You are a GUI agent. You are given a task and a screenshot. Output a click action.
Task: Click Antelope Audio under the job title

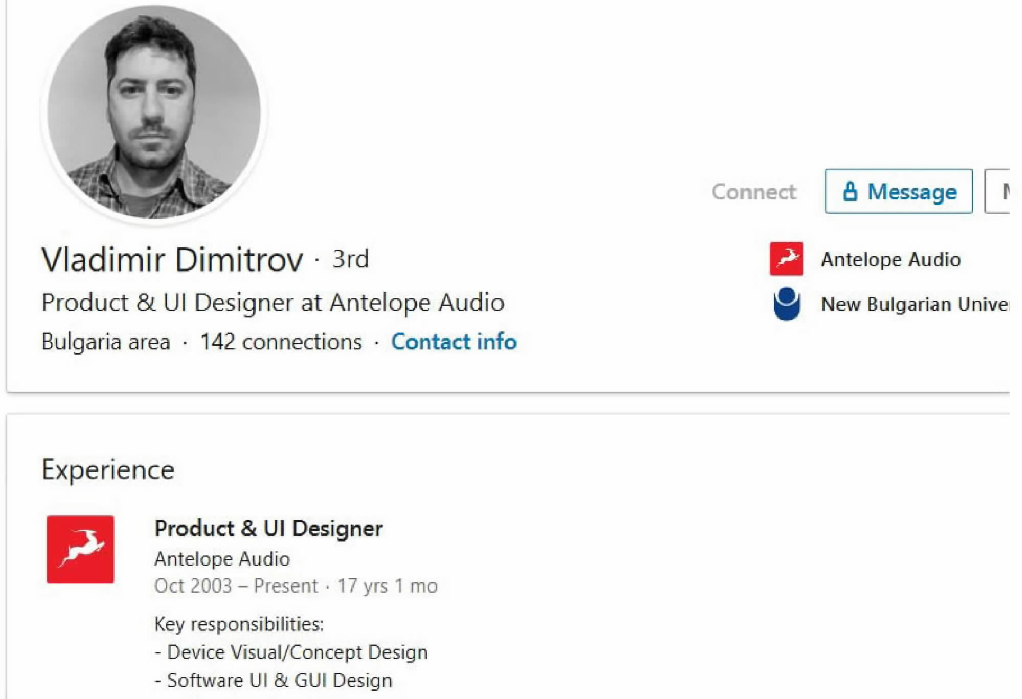(x=222, y=559)
